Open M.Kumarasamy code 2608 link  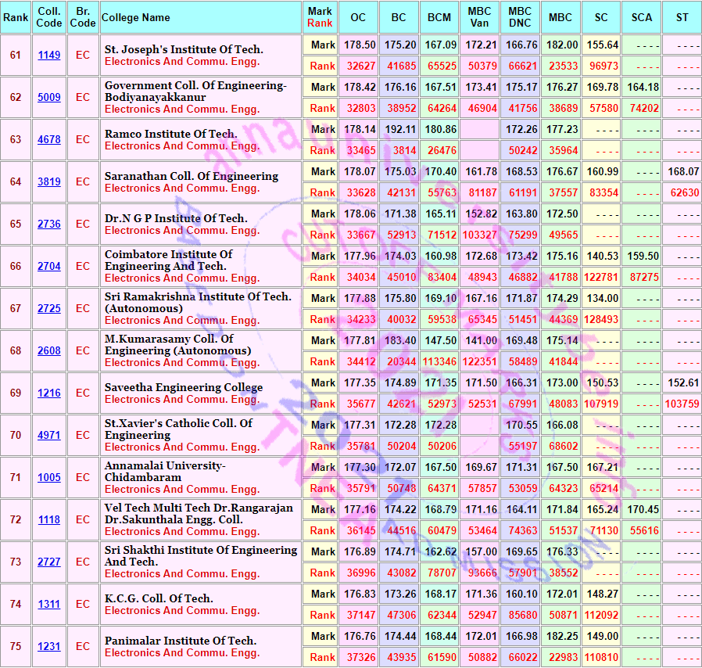click(x=49, y=350)
